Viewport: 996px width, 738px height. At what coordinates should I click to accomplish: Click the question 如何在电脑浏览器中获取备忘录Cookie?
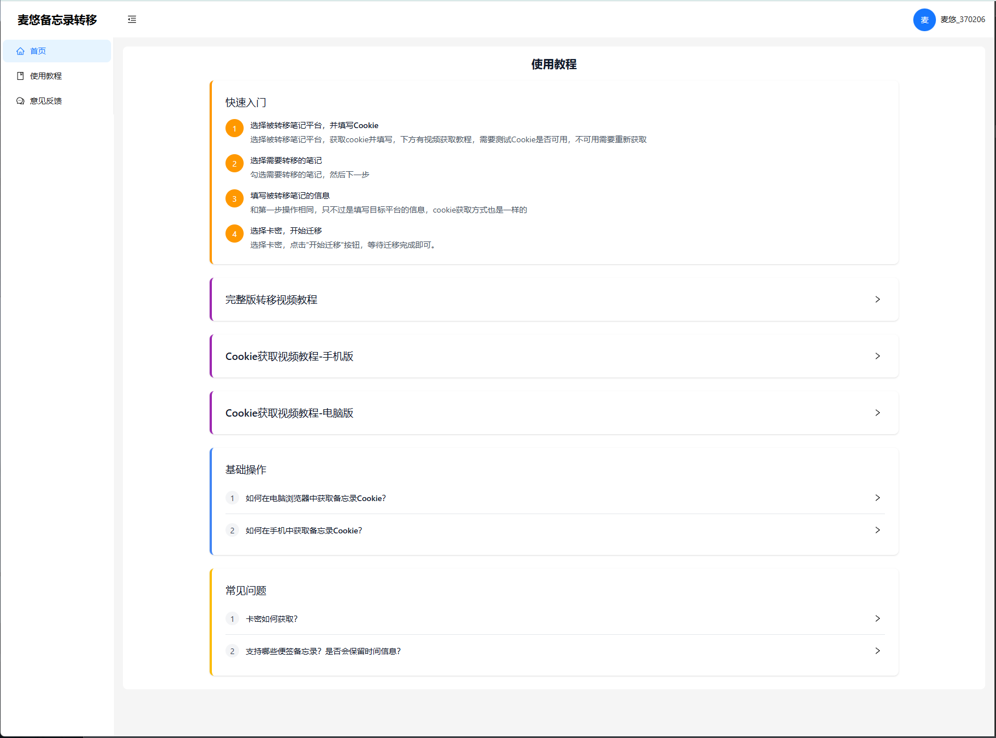pos(316,498)
